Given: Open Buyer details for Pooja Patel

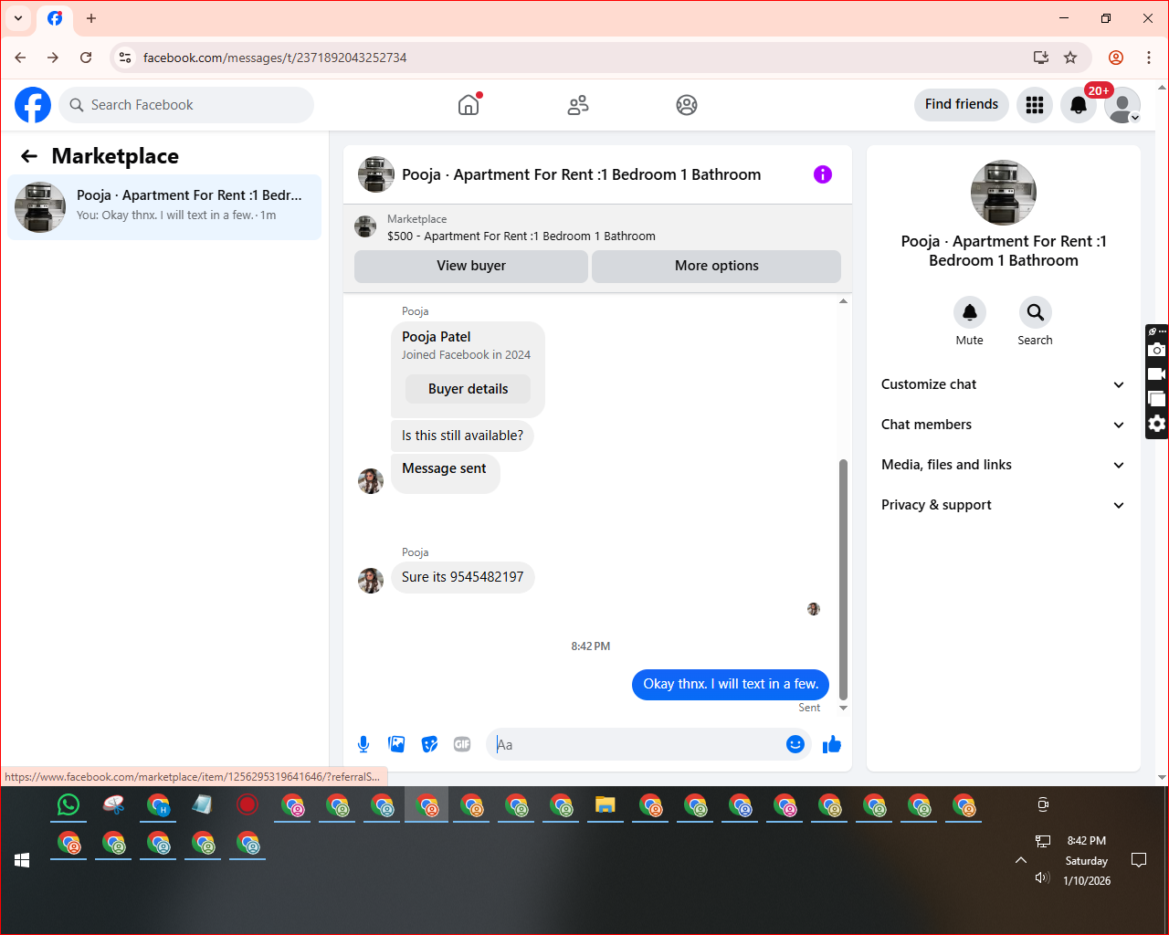Looking at the screenshot, I should click(x=469, y=389).
